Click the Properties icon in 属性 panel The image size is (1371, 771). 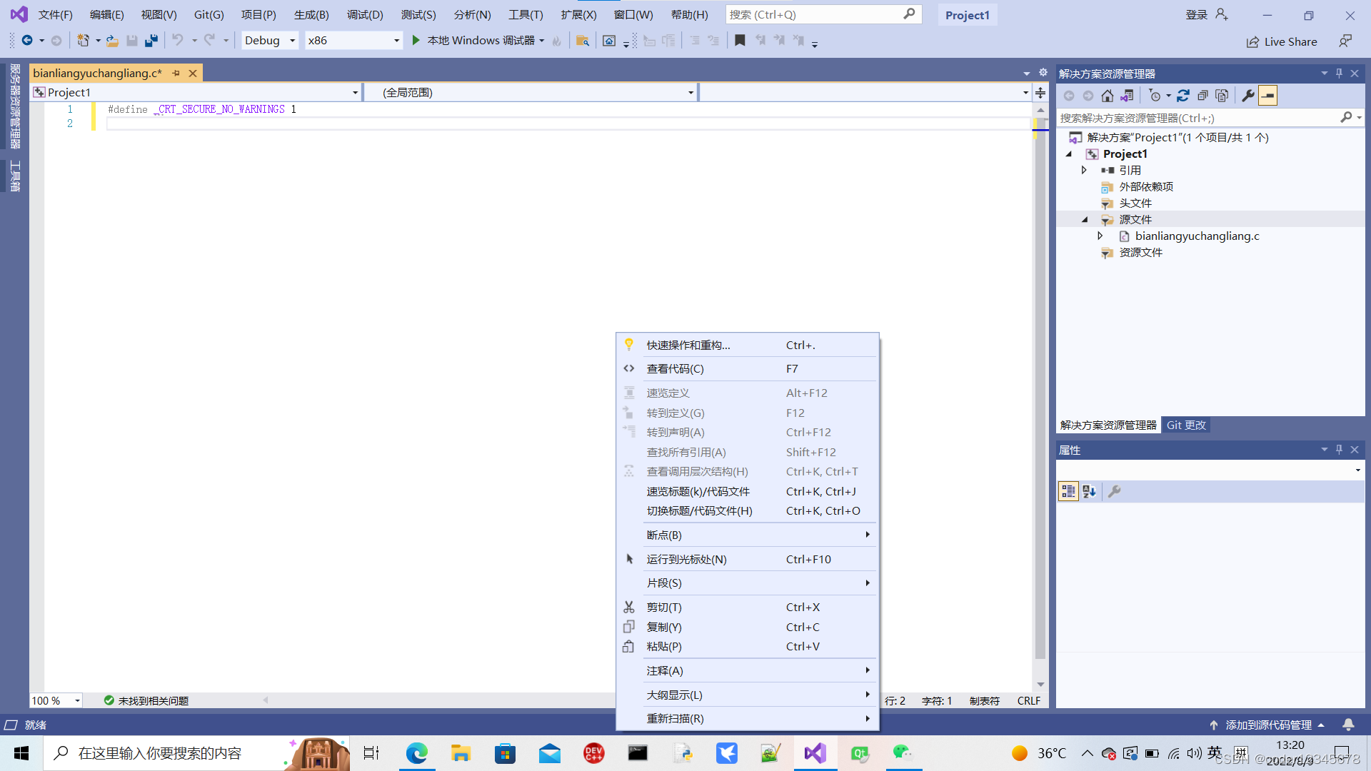coord(1113,490)
